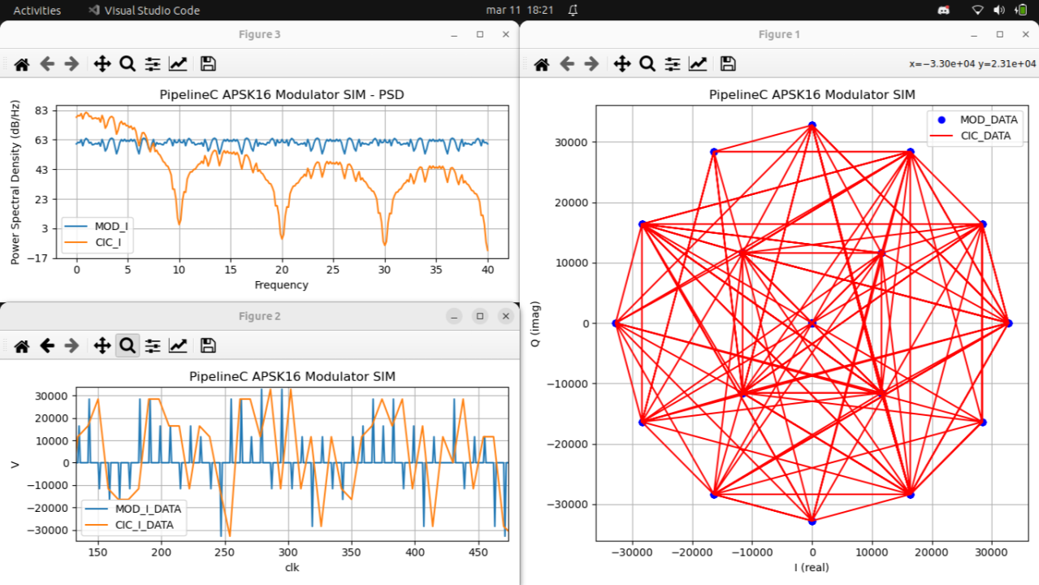Viewport: 1039px width, 585px height.
Task: Edit axis and curve parameters in Figure 2
Action: [x=178, y=346]
